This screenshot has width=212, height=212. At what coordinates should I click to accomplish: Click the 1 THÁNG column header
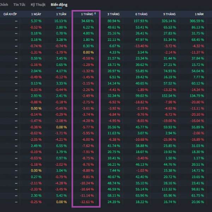(x=87, y=14)
